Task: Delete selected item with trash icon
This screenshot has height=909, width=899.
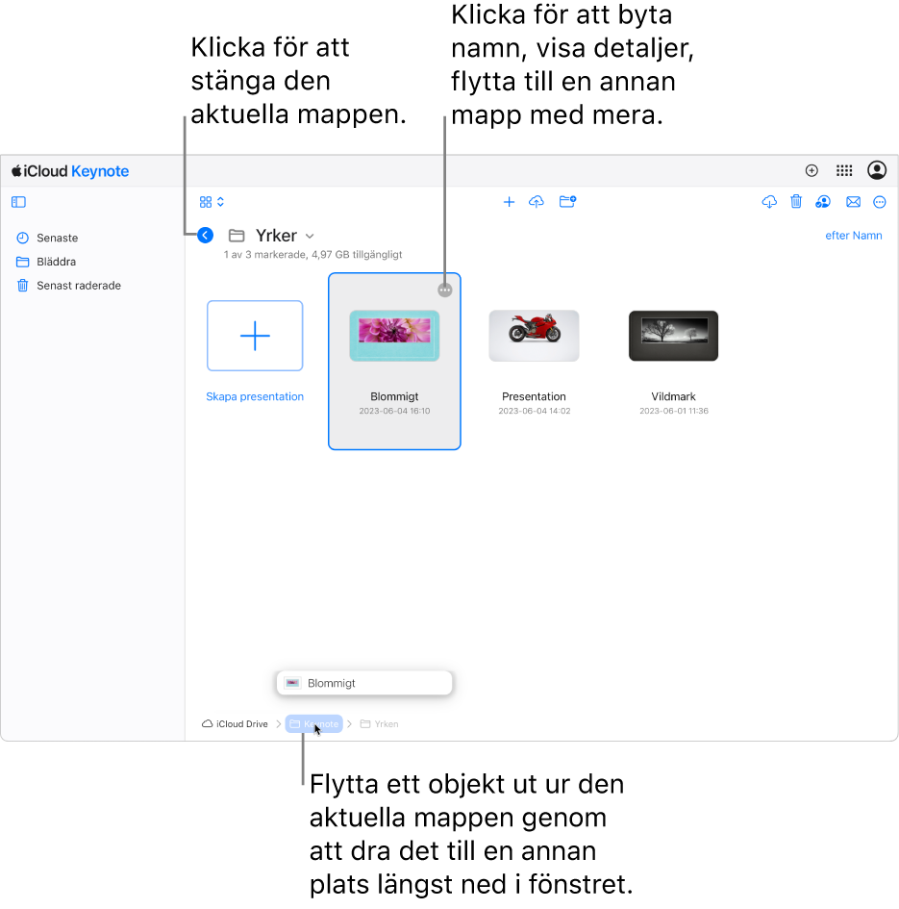Action: [796, 201]
